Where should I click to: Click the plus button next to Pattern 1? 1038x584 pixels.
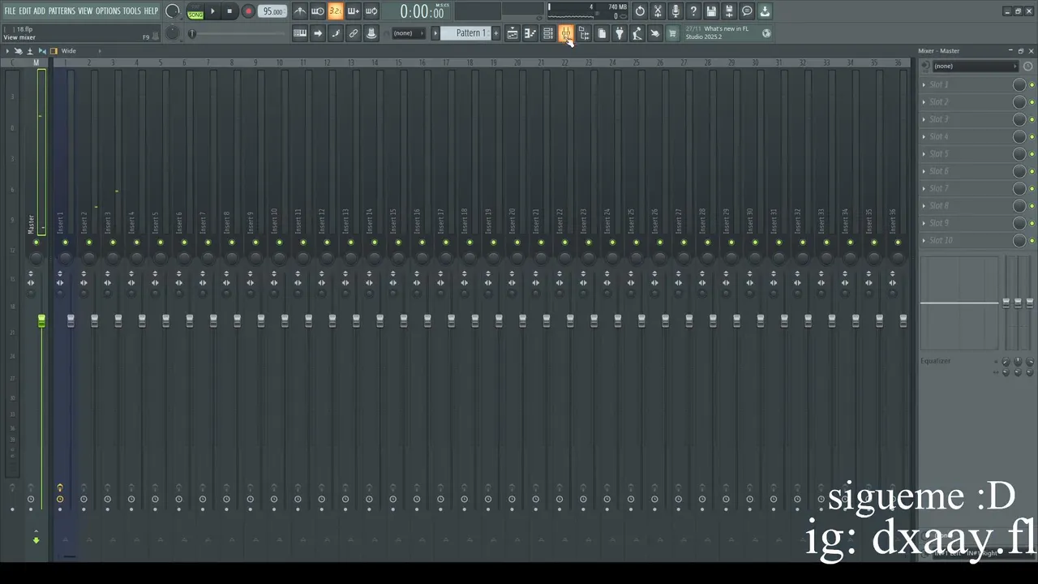(x=495, y=33)
